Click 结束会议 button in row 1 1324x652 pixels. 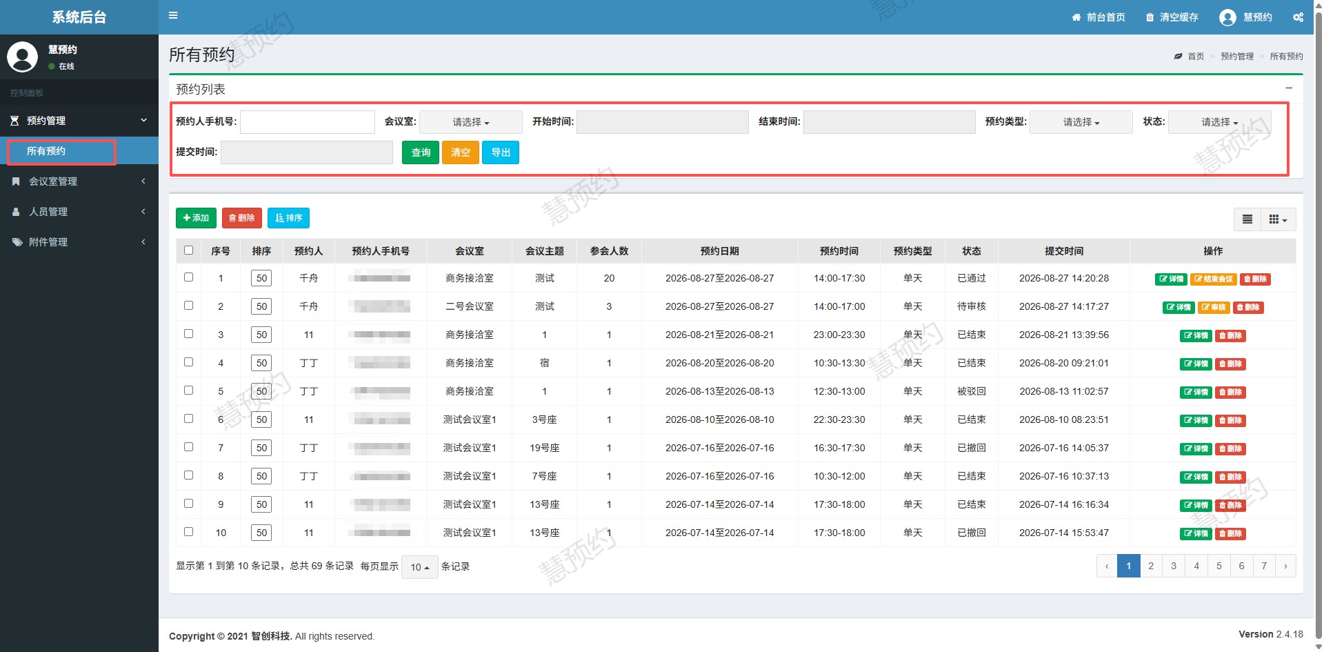click(1214, 279)
